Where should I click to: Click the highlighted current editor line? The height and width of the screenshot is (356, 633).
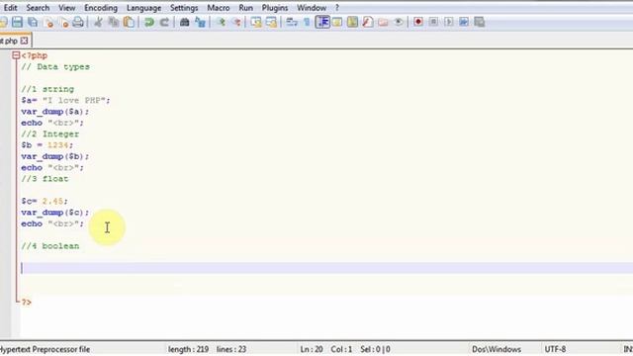(326, 268)
